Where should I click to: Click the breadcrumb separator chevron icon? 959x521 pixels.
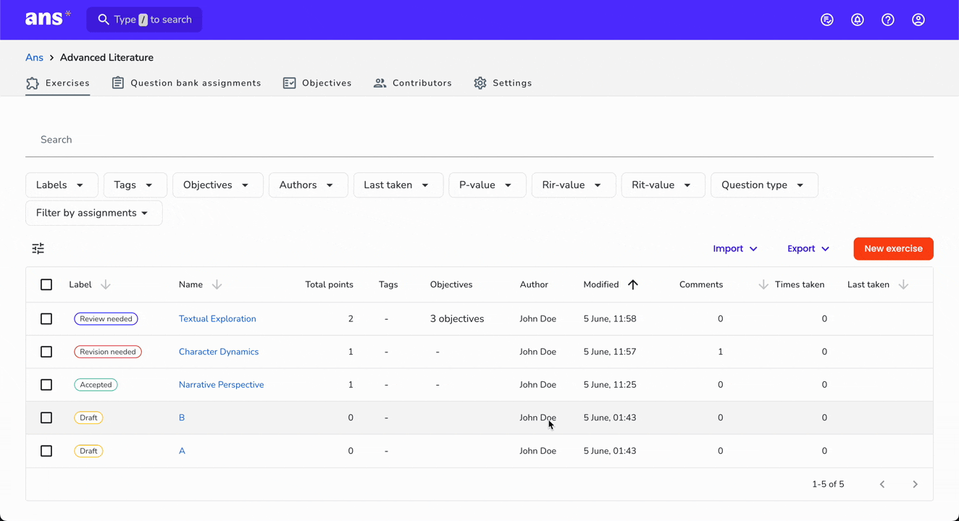tap(52, 57)
